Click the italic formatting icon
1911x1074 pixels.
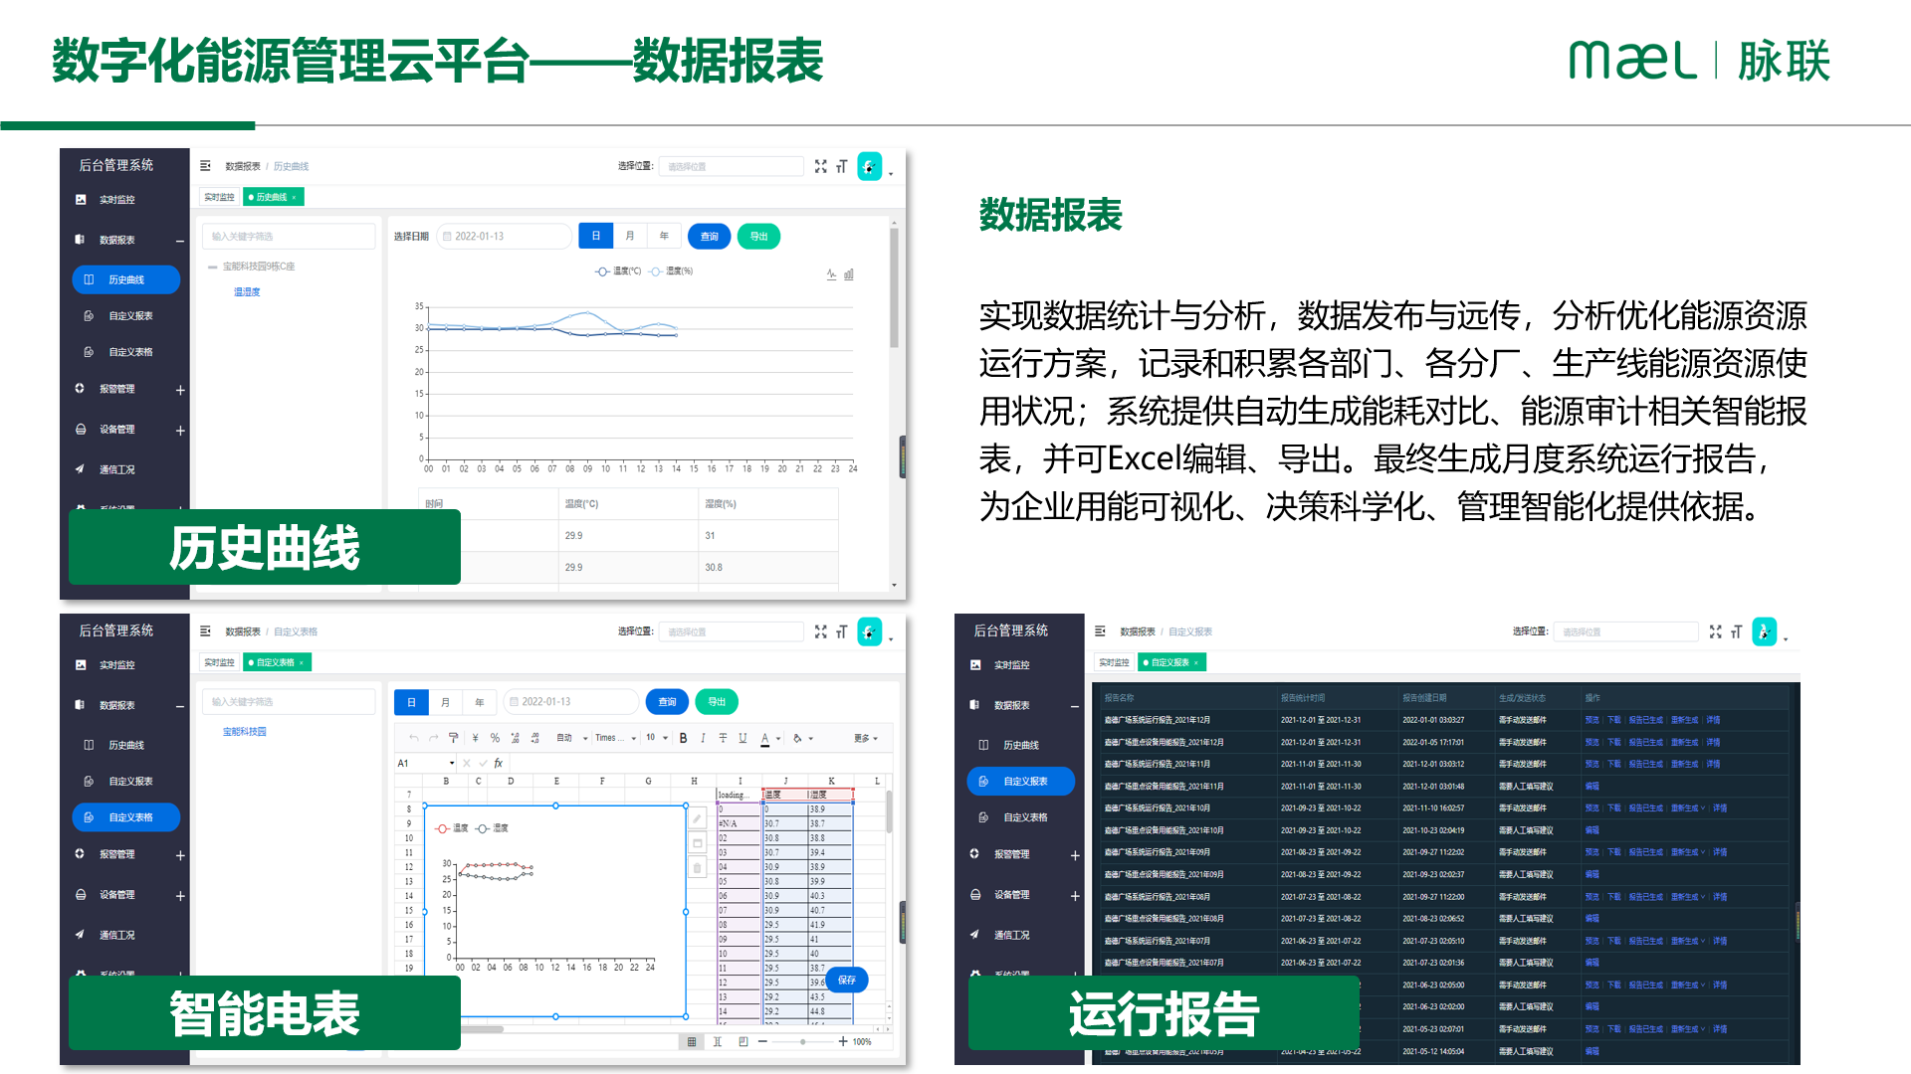(x=703, y=738)
